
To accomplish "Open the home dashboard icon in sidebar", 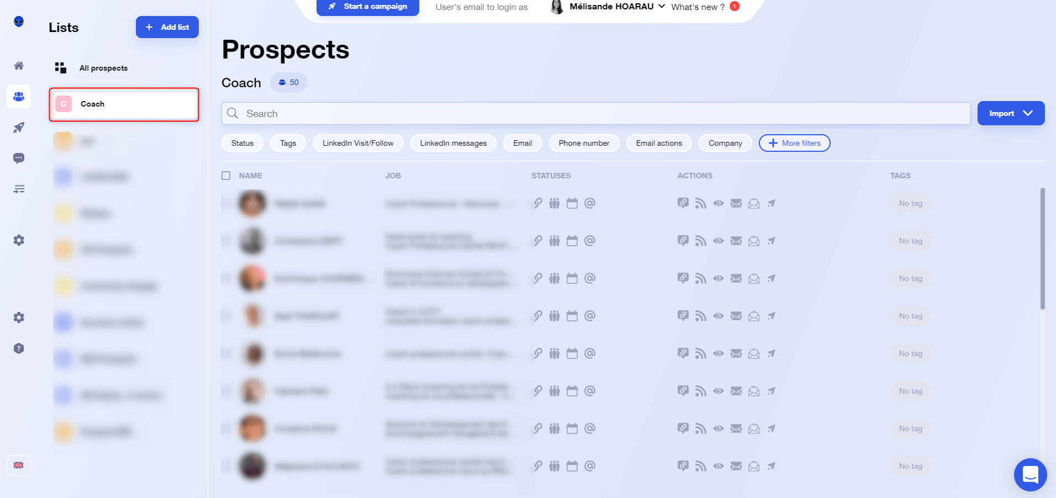I will [19, 66].
